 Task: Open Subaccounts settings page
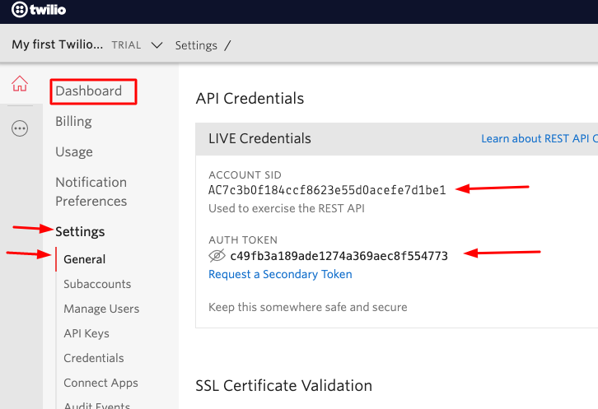[97, 284]
